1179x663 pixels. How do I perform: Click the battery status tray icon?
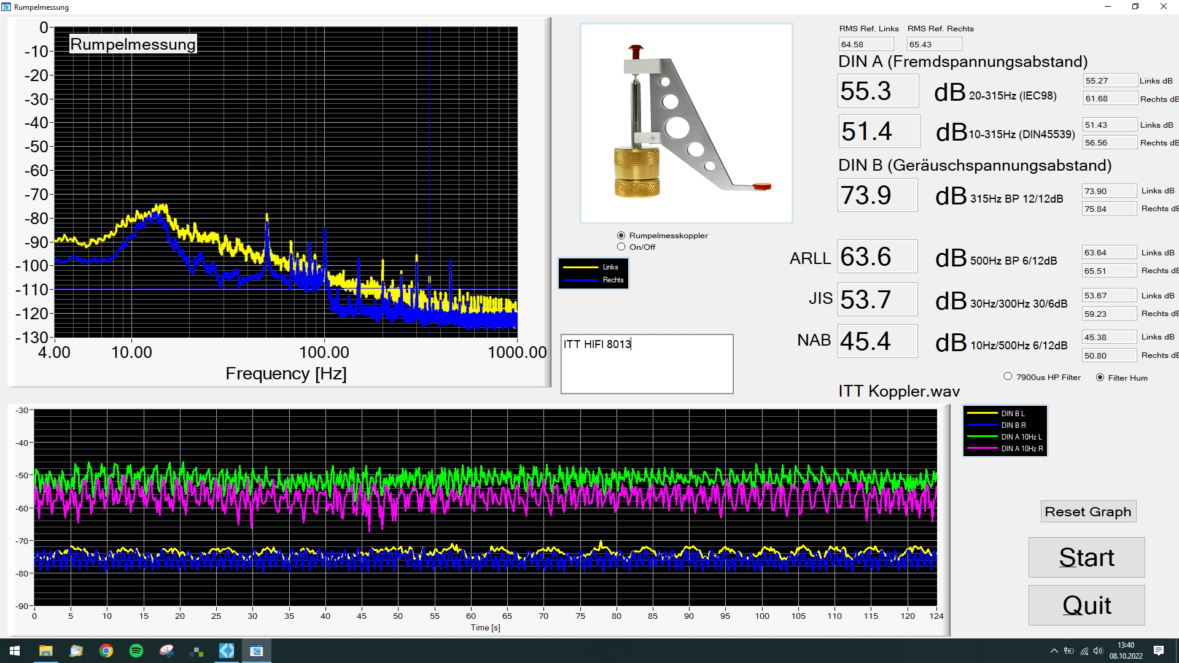tap(1069, 651)
